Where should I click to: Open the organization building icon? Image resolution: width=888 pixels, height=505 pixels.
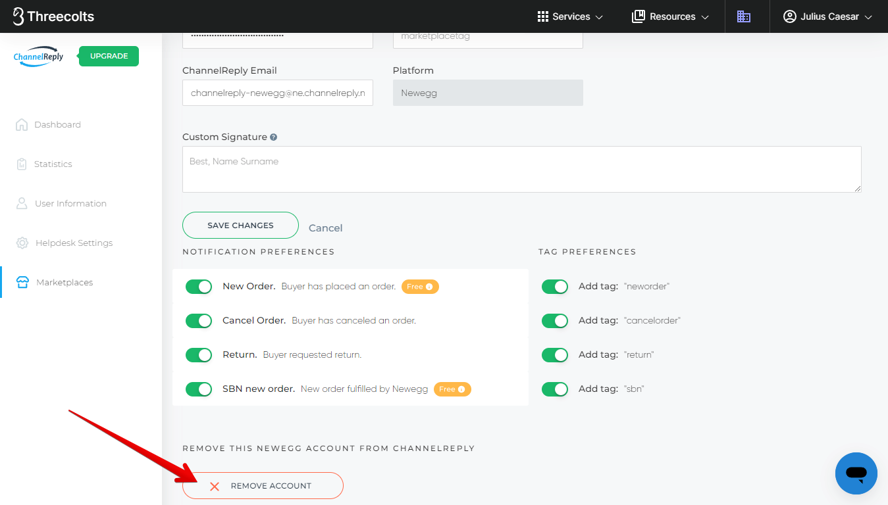coord(744,16)
